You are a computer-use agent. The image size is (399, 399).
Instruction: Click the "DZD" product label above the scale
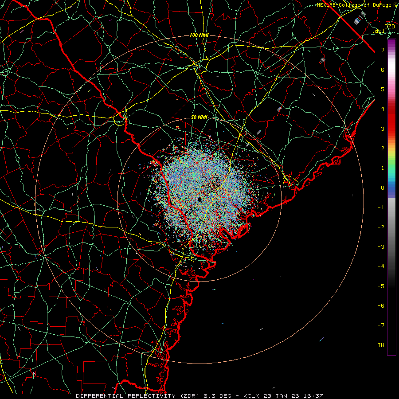389,27
